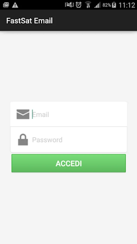Tap the Wi-Fi signal status icon

coord(88,5)
